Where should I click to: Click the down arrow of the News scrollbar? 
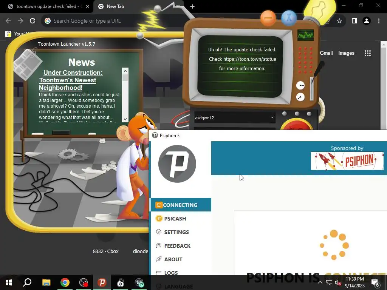[125, 119]
